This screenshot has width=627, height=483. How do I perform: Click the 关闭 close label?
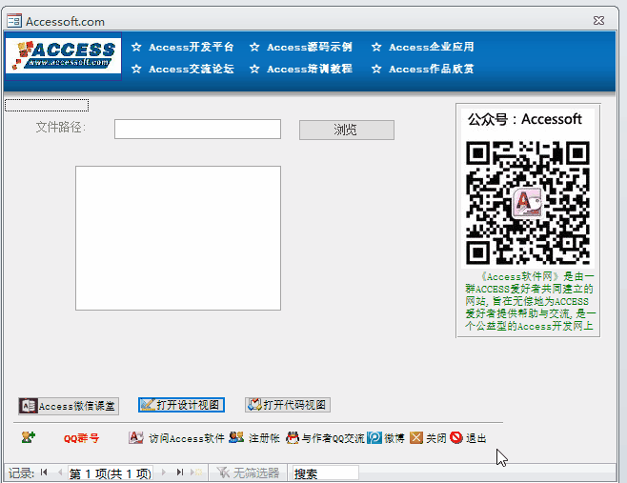435,438
